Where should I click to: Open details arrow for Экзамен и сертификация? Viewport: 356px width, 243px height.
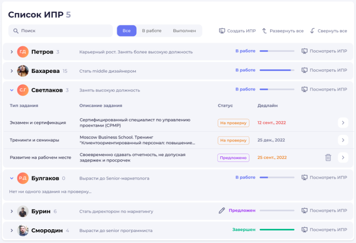[x=343, y=123]
